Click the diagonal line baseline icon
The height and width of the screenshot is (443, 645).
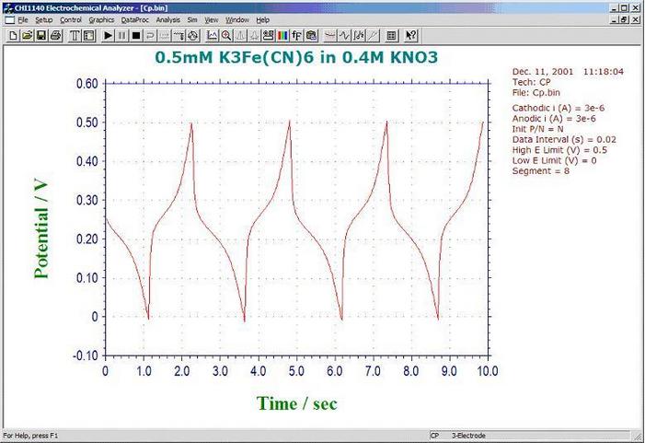(x=373, y=36)
